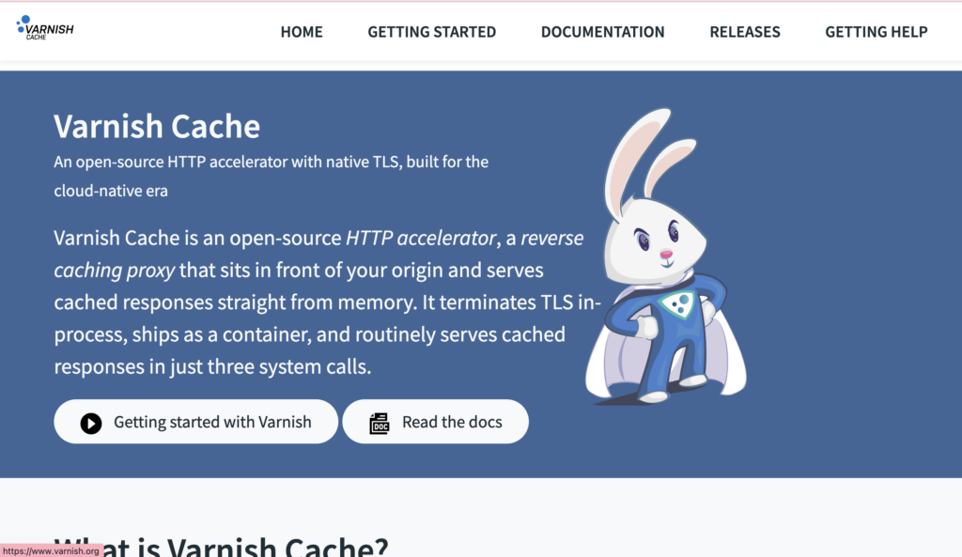Open the GETTING HELP navigation item
Screen dimensions: 962x557
click(x=877, y=32)
